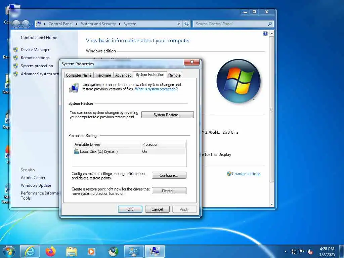Open the Start menu orb
The height and width of the screenshot is (258, 344).
pyautogui.click(x=9, y=251)
